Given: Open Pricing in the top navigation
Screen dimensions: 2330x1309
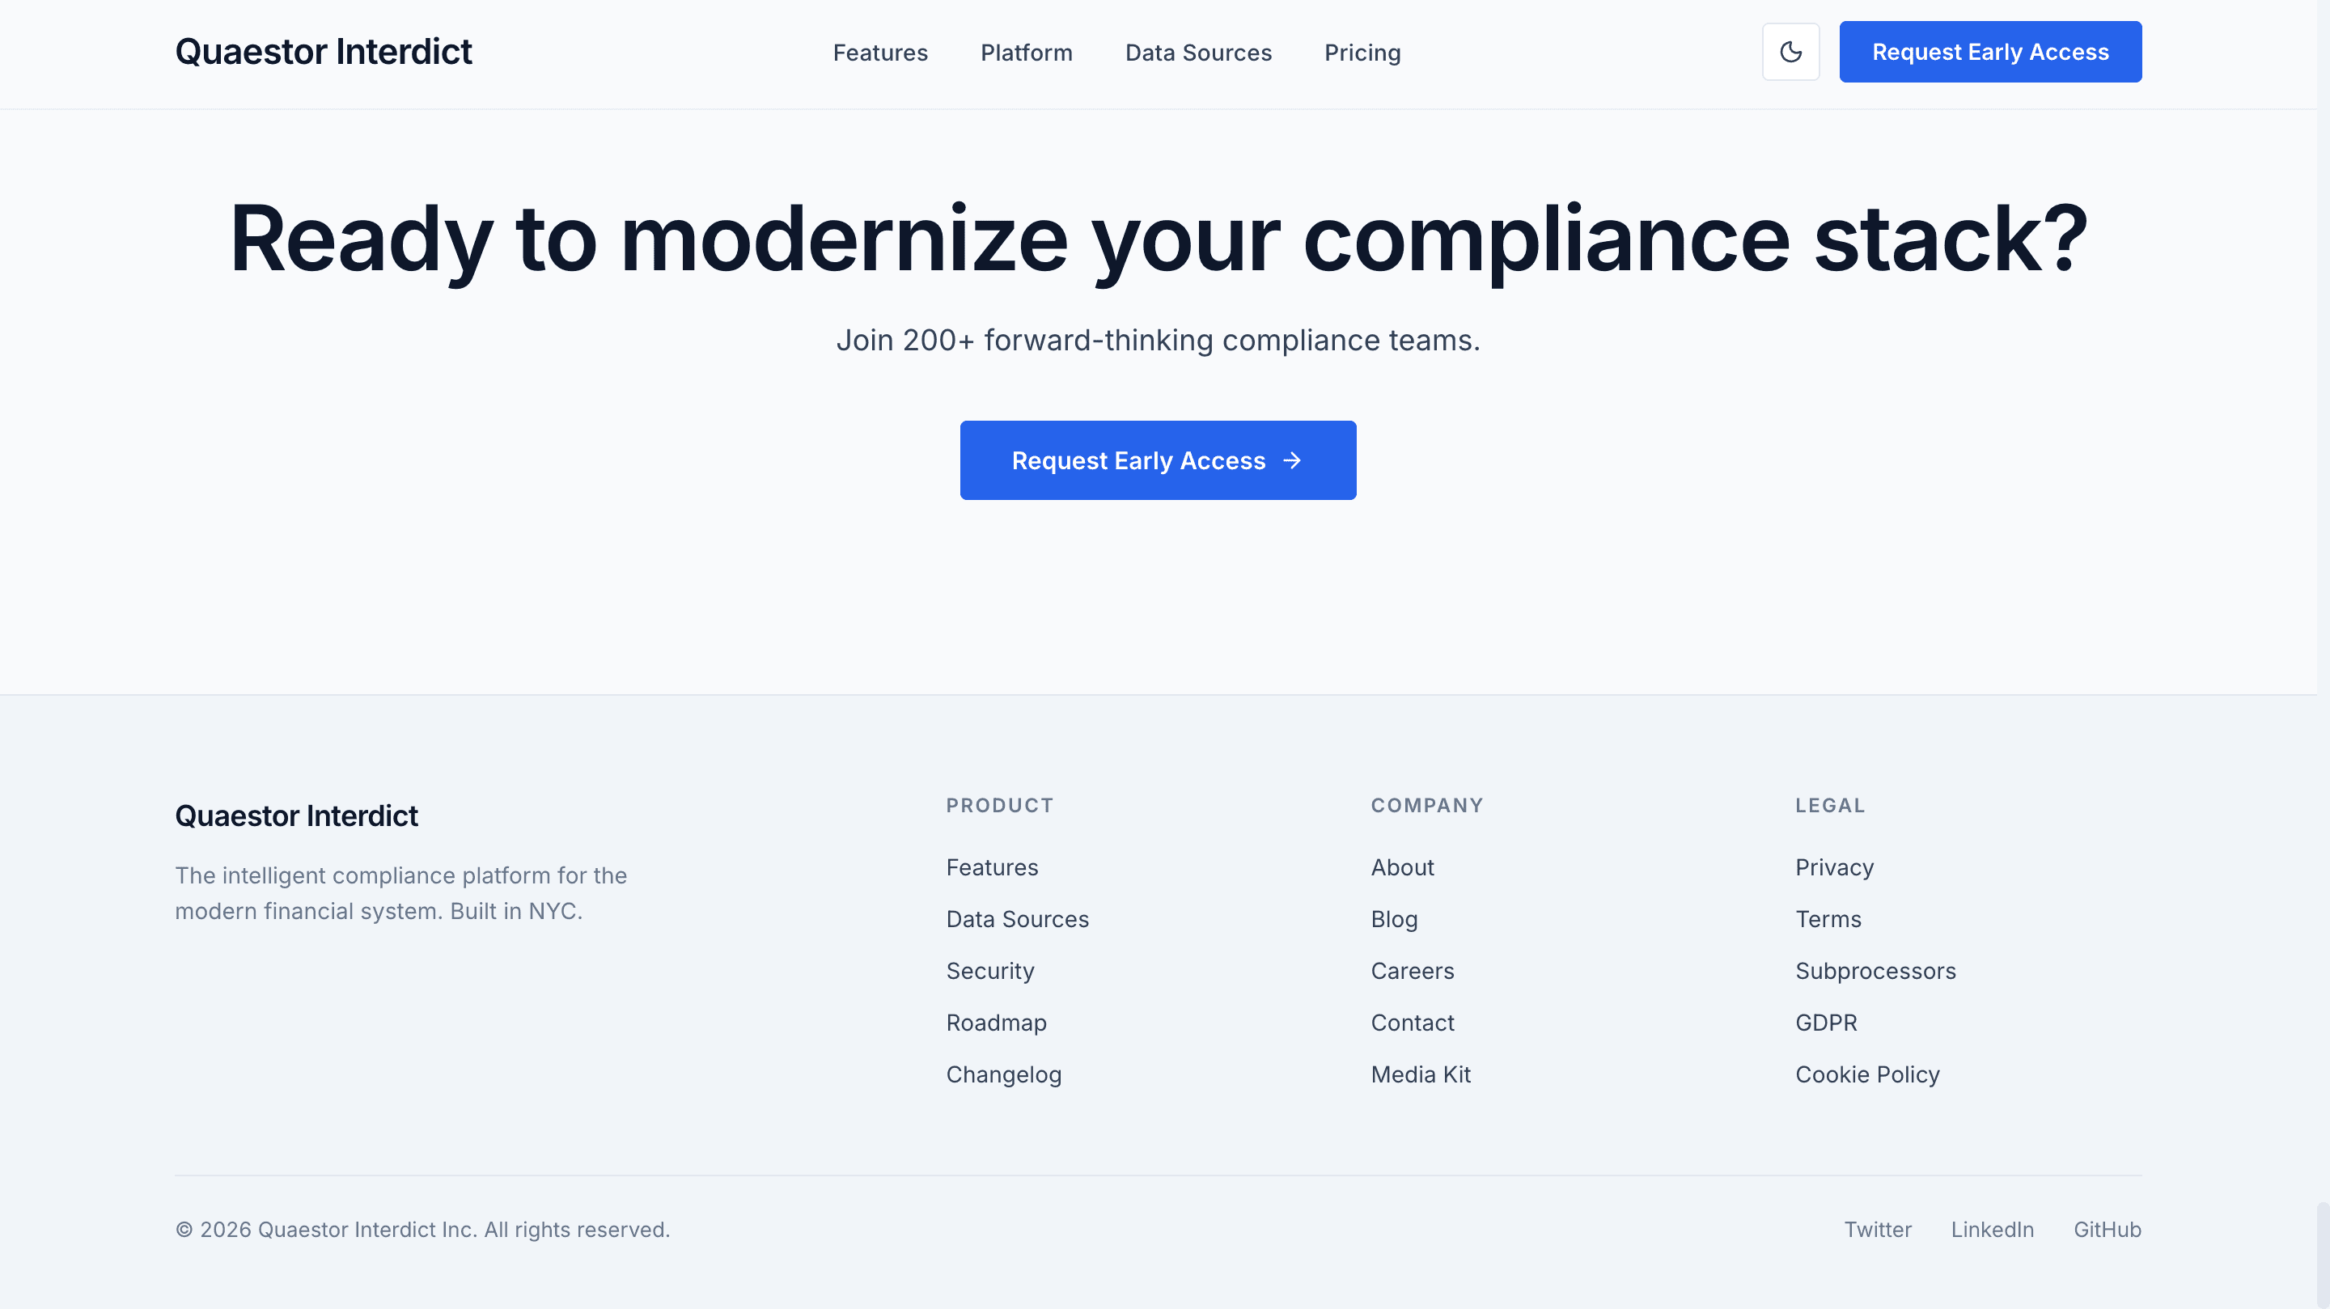Looking at the screenshot, I should coord(1362,53).
